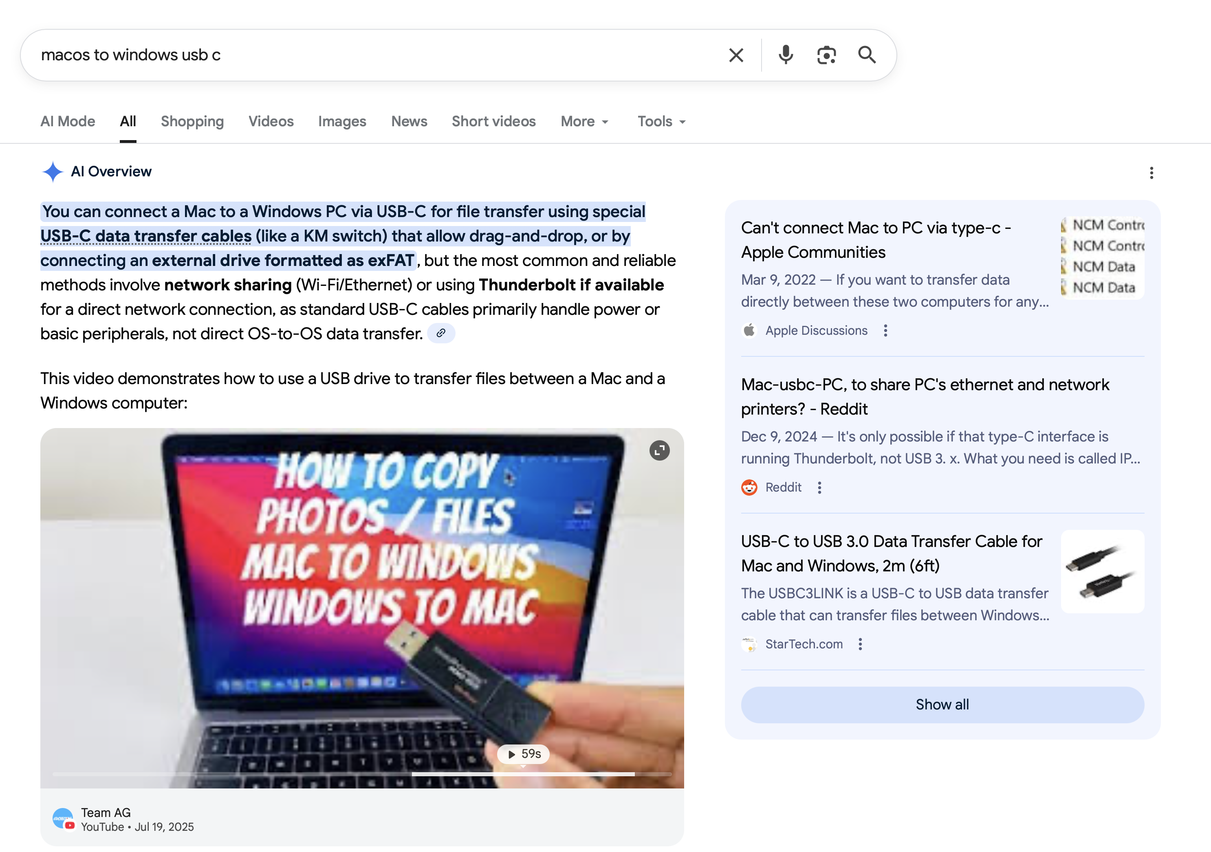Open options for StarTech.com result
The width and height of the screenshot is (1211, 852).
(x=860, y=644)
